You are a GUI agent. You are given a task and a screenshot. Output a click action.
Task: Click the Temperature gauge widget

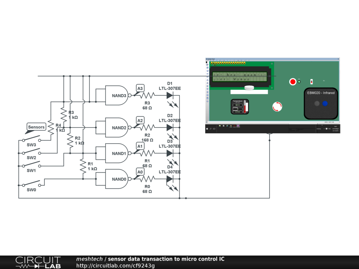[240, 106]
